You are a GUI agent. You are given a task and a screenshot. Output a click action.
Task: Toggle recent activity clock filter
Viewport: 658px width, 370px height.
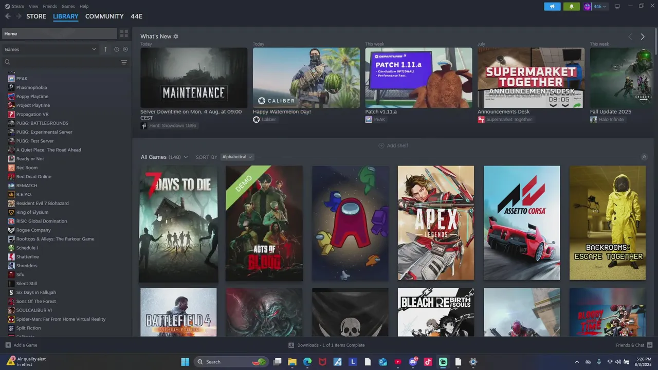coord(117,49)
